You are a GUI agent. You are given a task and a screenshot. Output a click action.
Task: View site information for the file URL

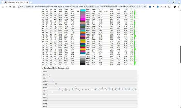coord(20,7)
